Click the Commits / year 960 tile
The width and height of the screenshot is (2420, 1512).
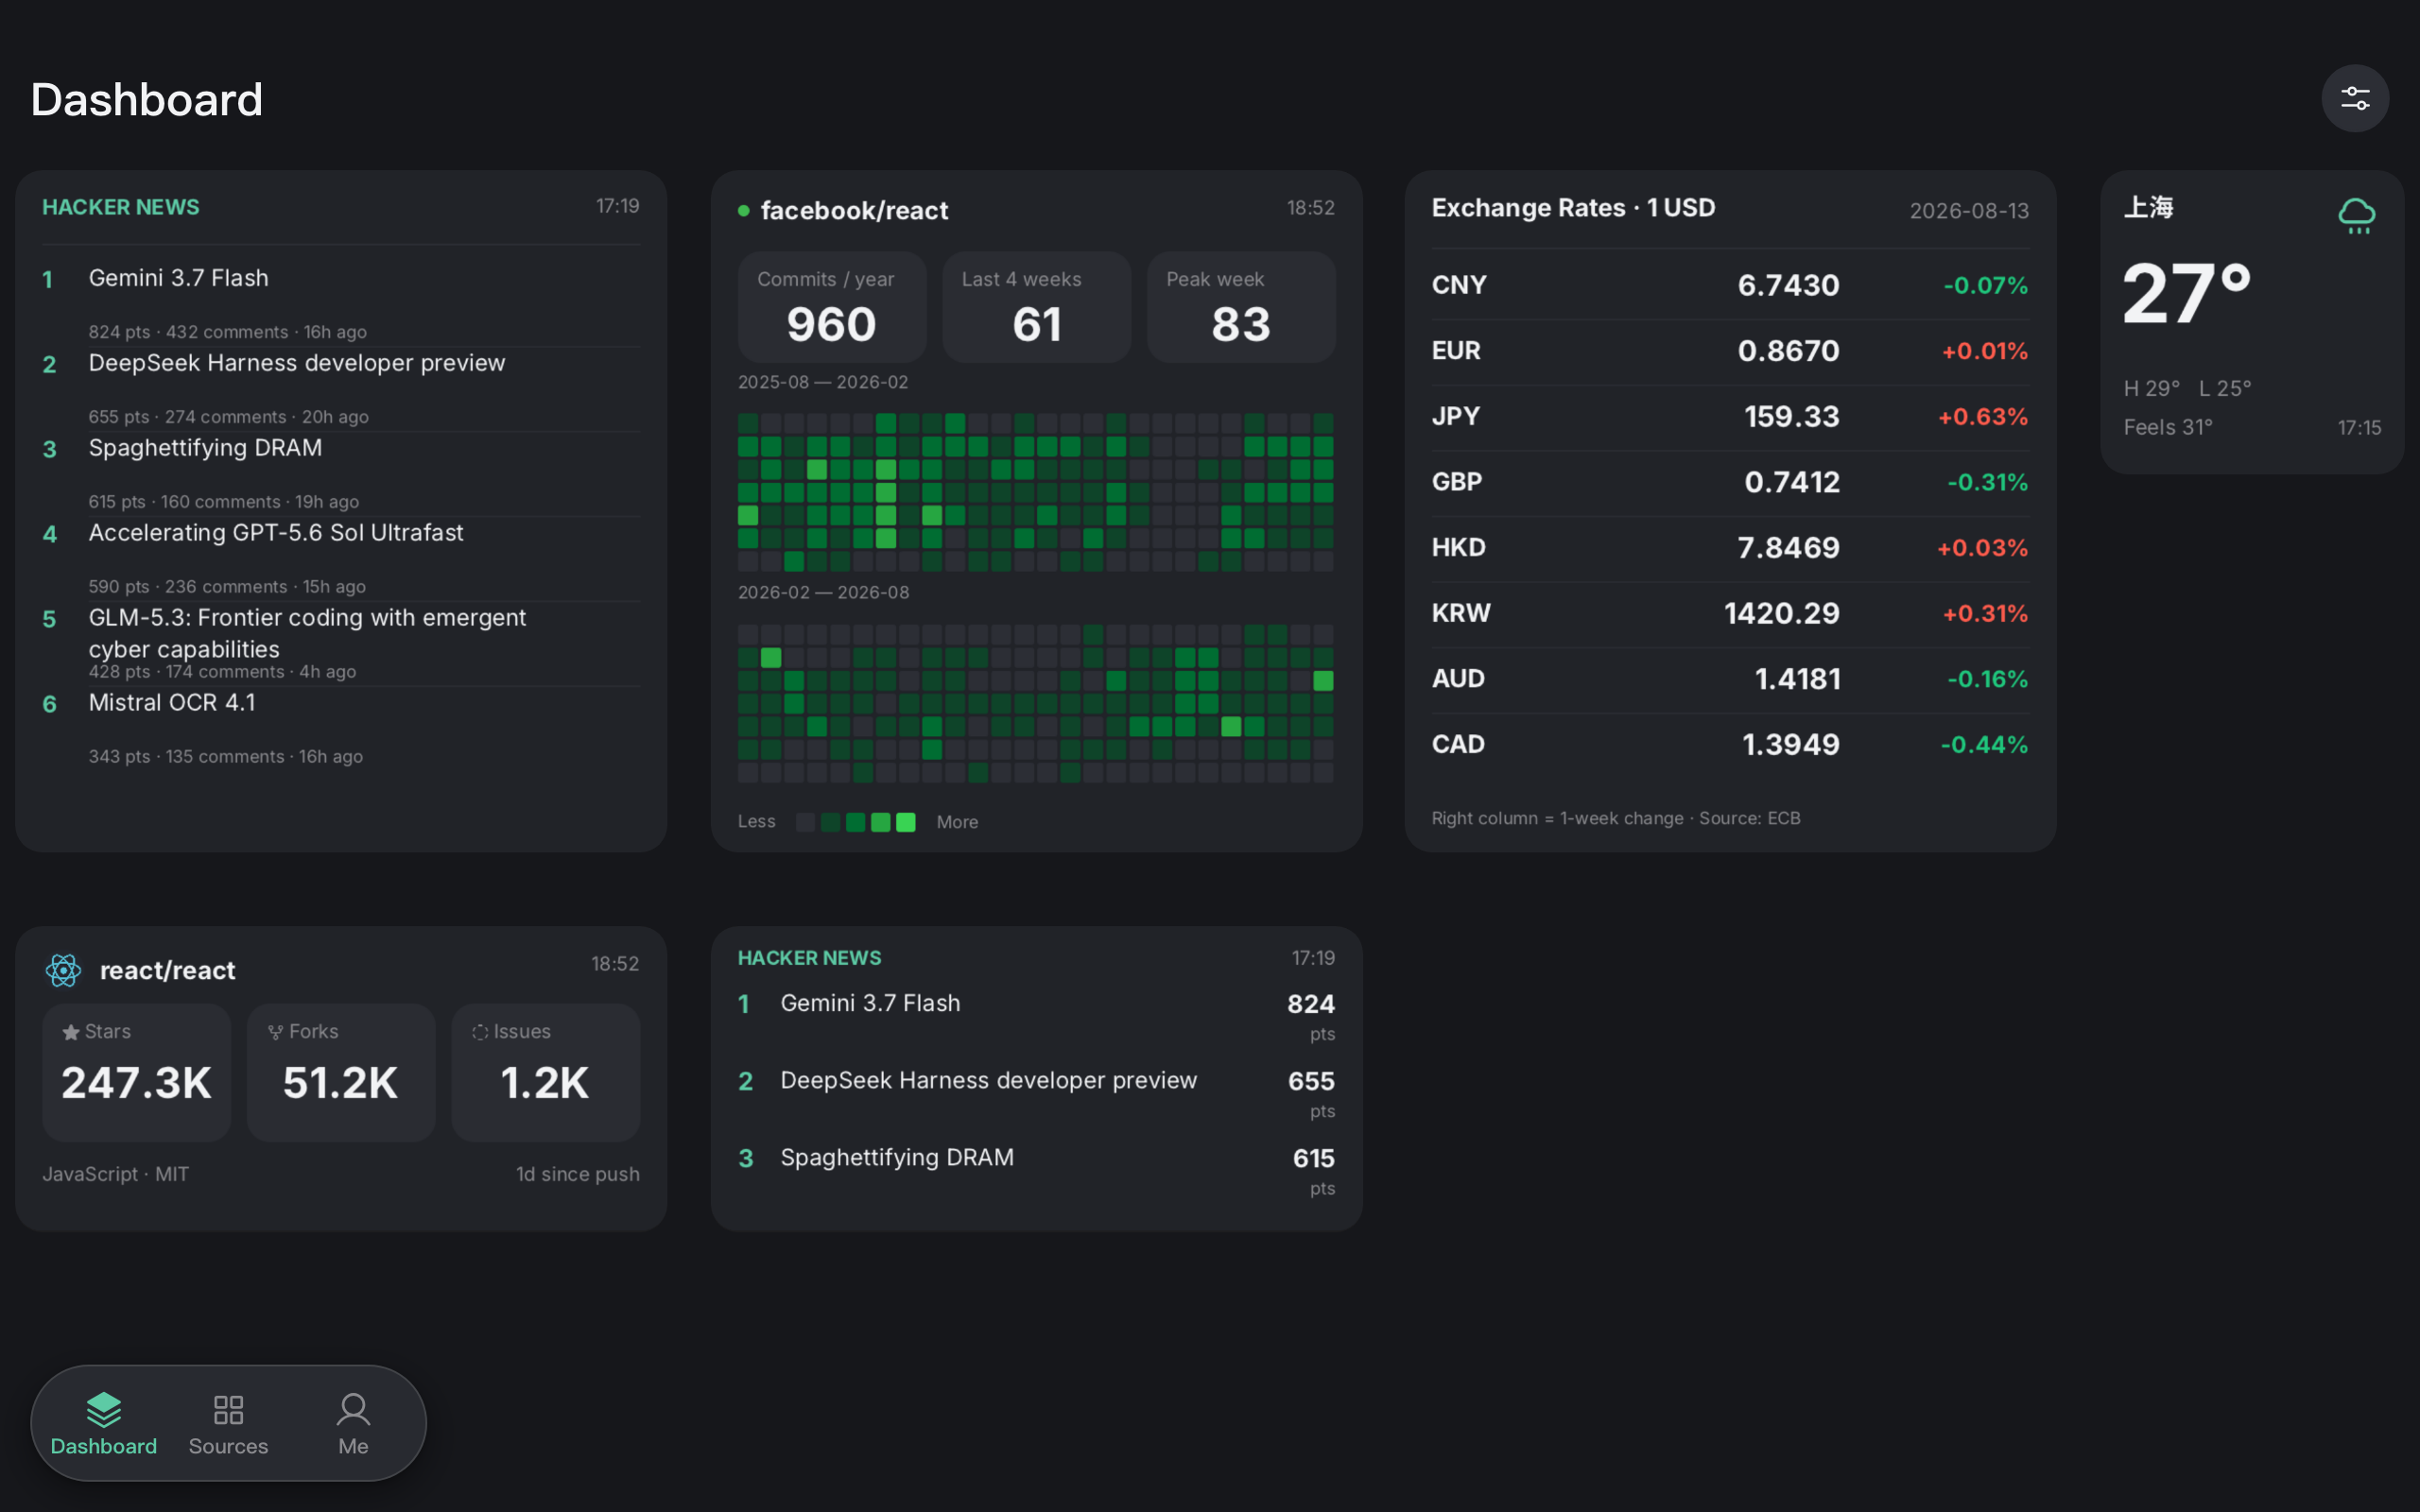(x=832, y=307)
